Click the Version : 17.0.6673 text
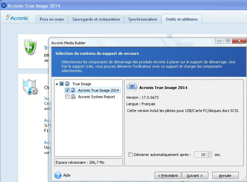 tap(142, 97)
